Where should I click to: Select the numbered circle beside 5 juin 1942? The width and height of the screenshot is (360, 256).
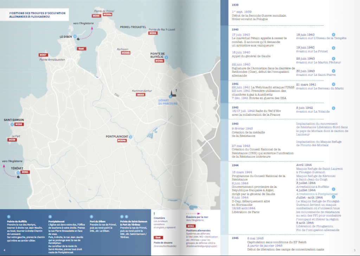pos(333,108)
